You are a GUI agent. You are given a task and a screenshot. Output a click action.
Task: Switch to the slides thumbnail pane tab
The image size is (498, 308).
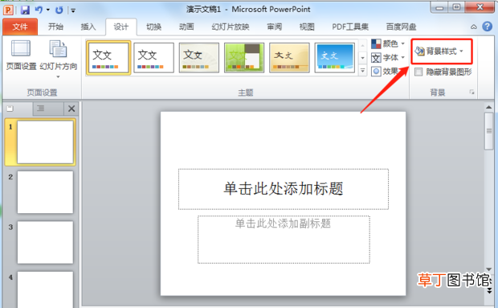tap(10, 109)
